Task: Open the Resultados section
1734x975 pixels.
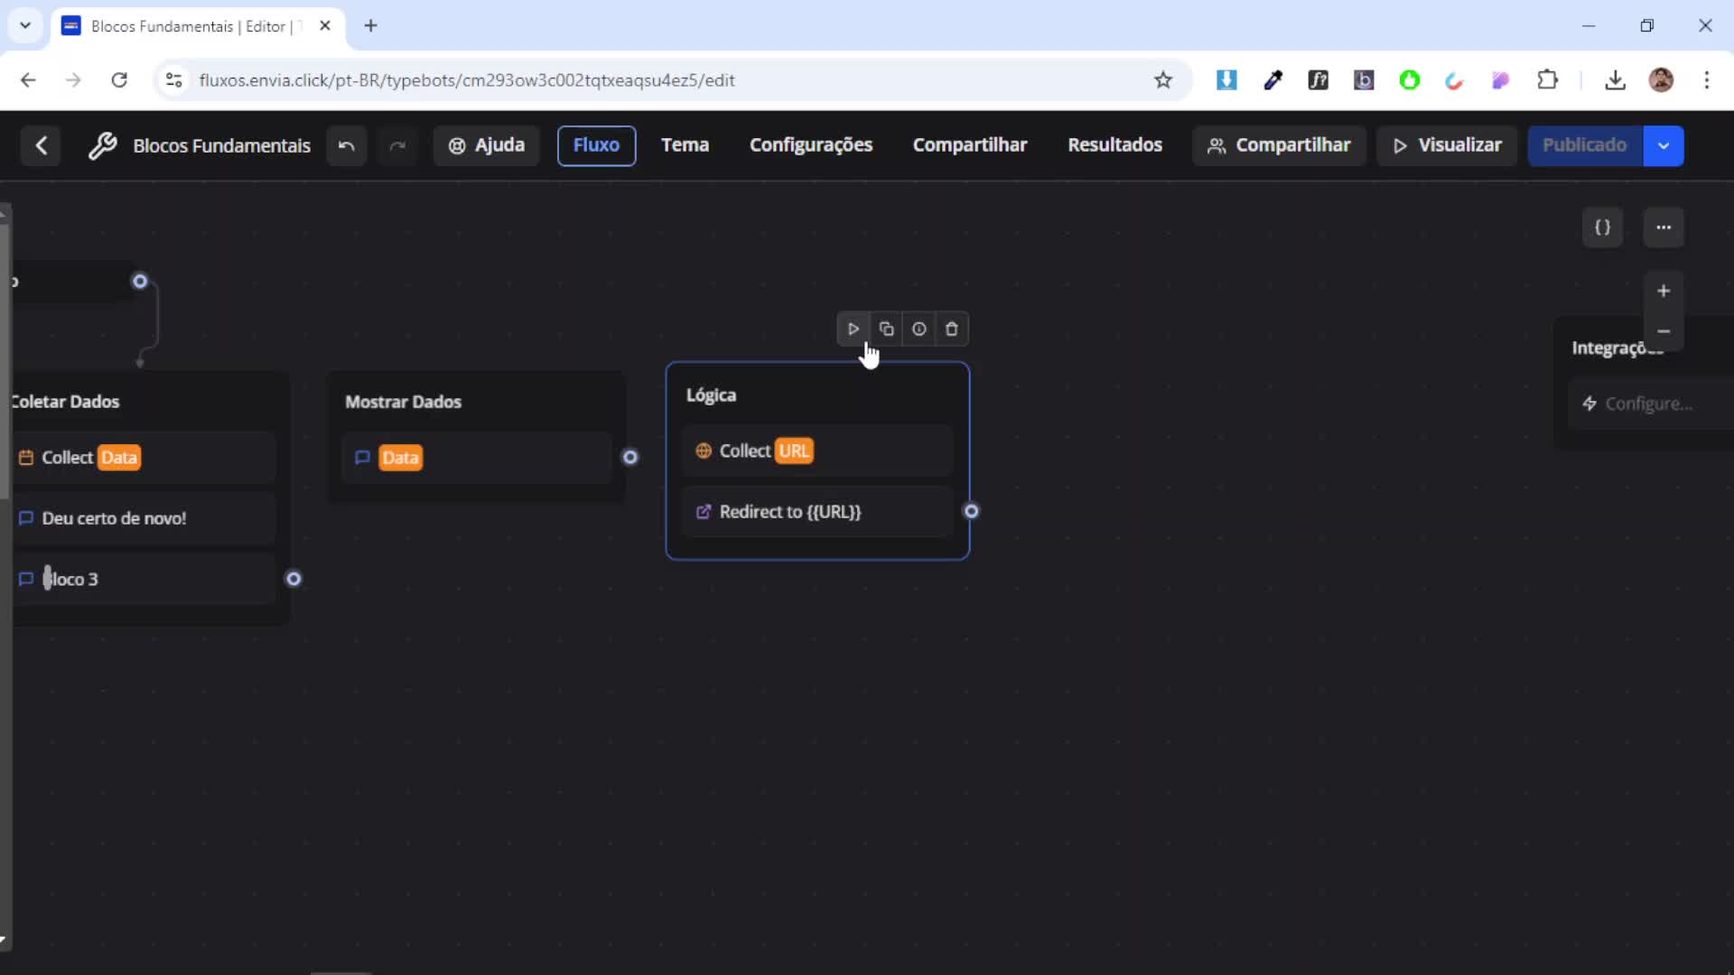Action: (1115, 144)
